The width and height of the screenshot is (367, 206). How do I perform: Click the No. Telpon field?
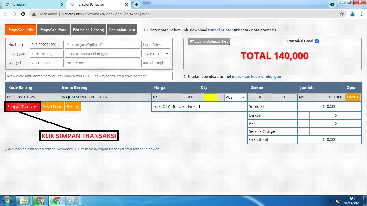[x=102, y=63]
